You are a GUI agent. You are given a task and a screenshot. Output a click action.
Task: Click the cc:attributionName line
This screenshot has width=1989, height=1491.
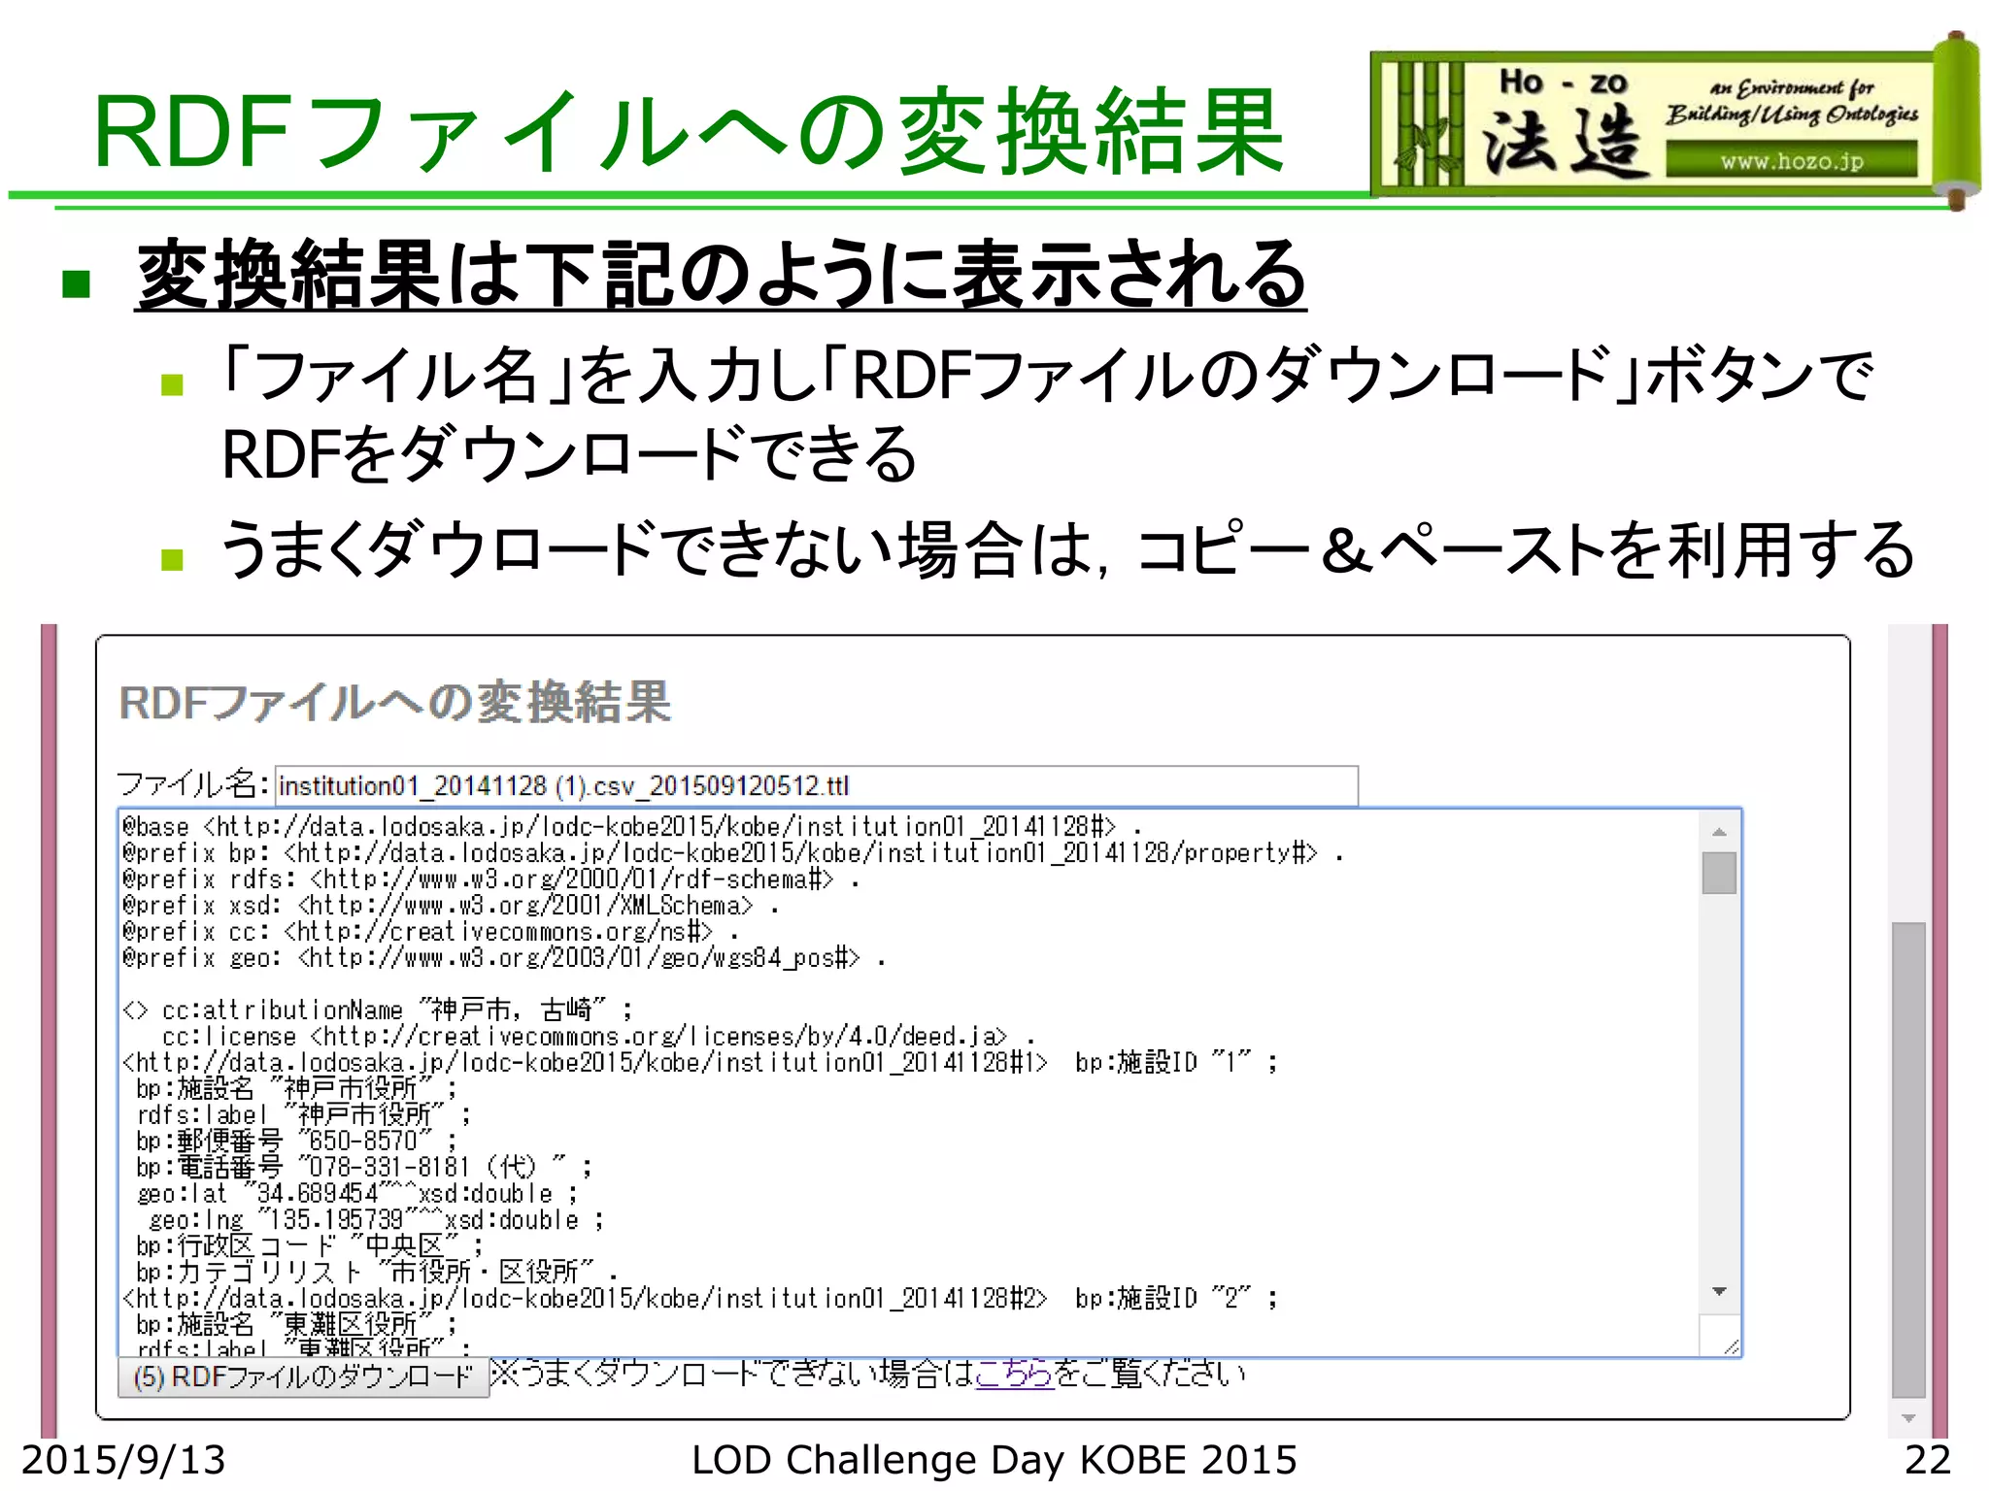(379, 1011)
